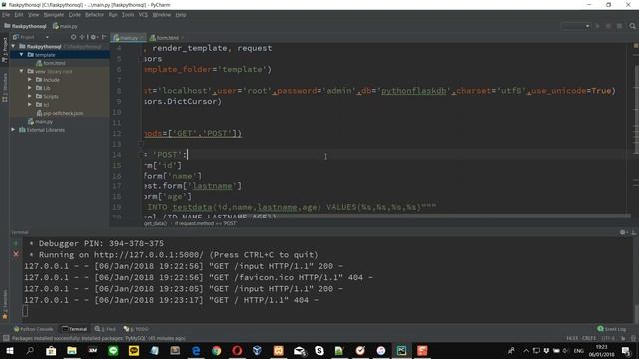
Task: Open the run configuration dropdown
Action: [576, 26]
